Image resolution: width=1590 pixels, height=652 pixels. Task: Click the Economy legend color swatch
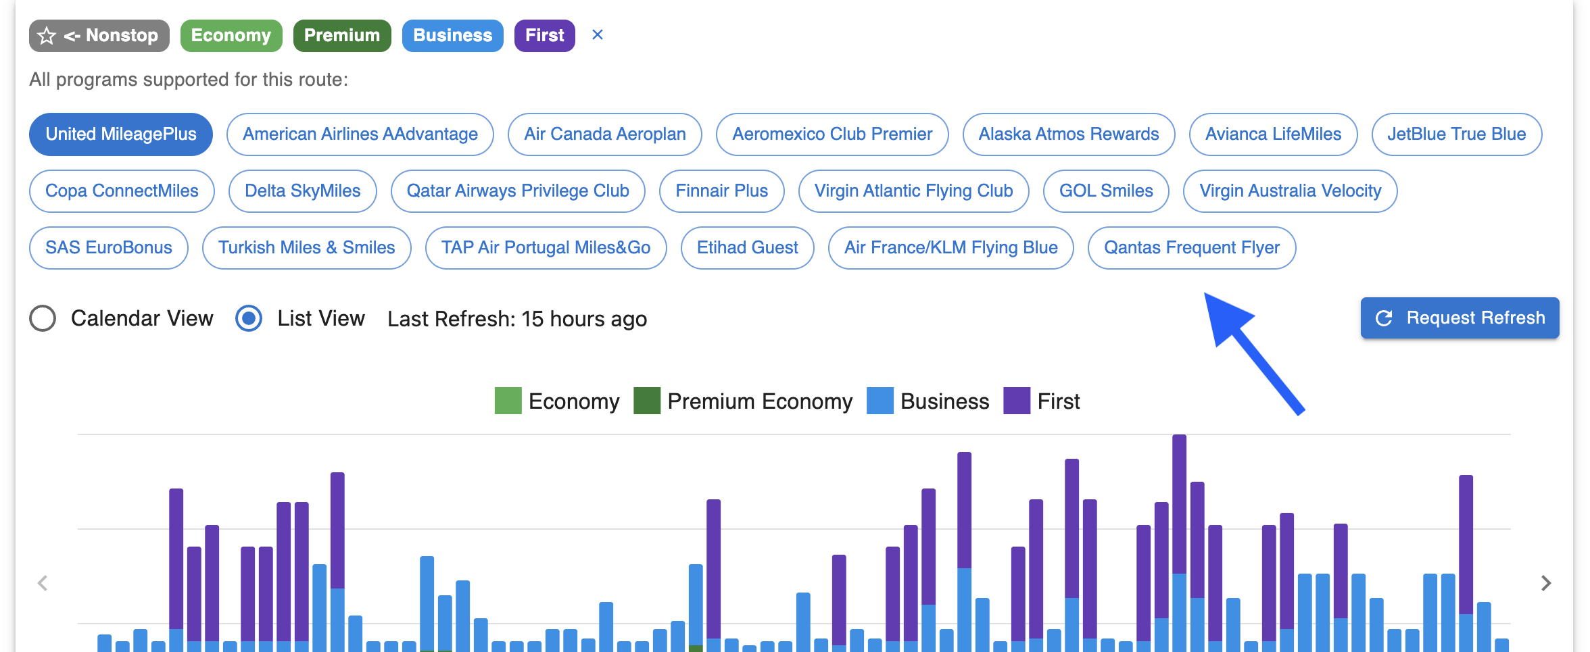click(508, 401)
